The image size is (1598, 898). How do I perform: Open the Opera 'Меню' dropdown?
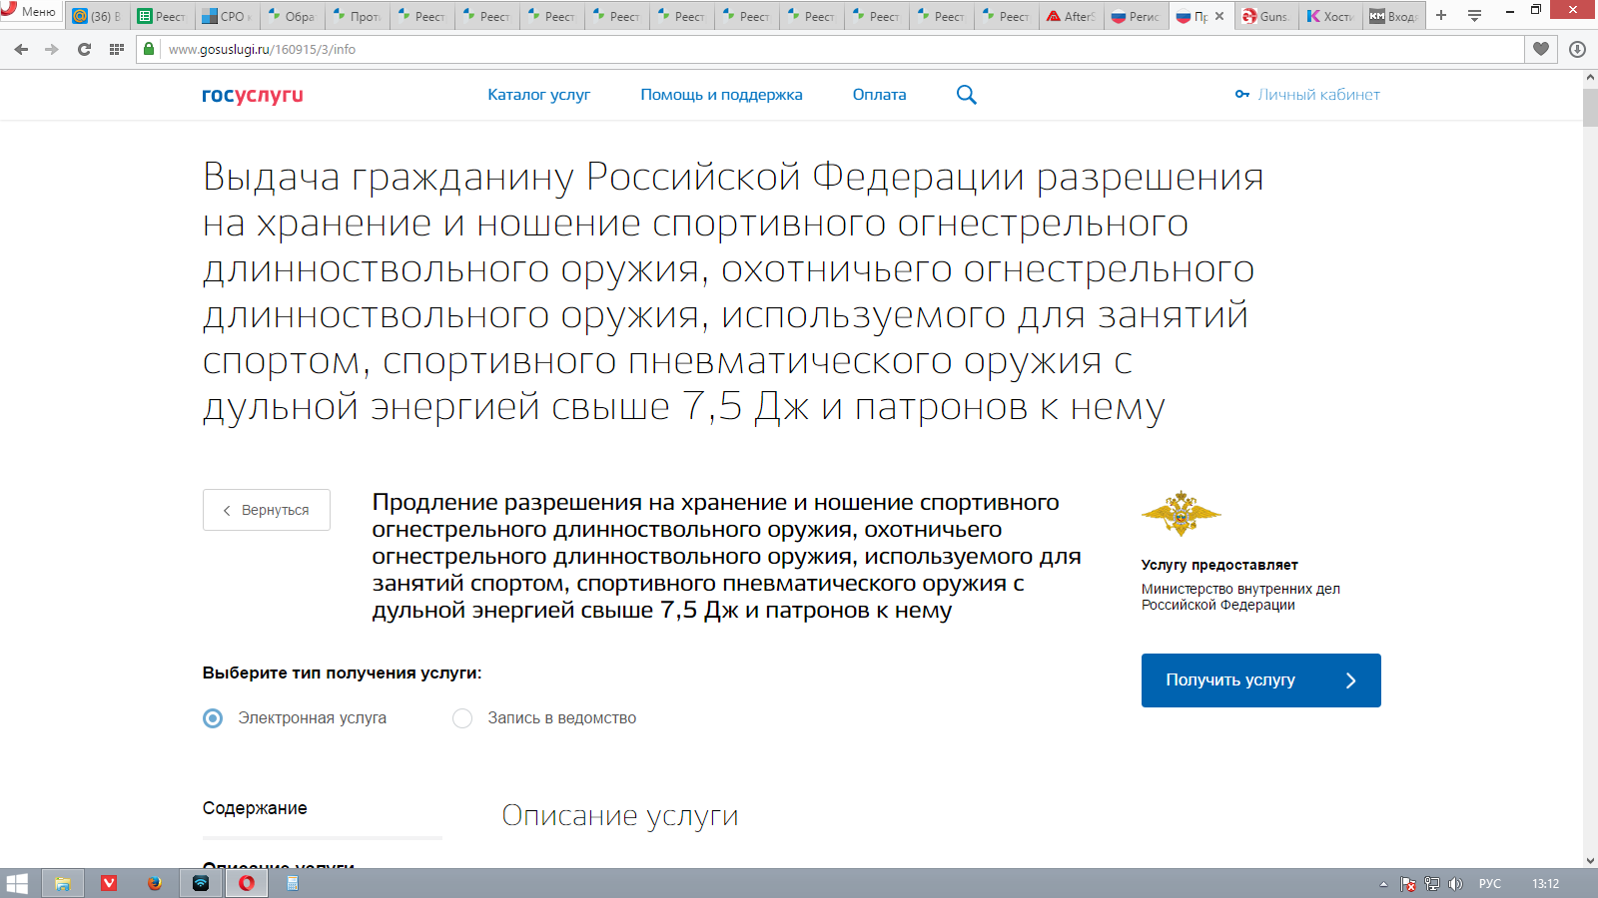(x=30, y=12)
